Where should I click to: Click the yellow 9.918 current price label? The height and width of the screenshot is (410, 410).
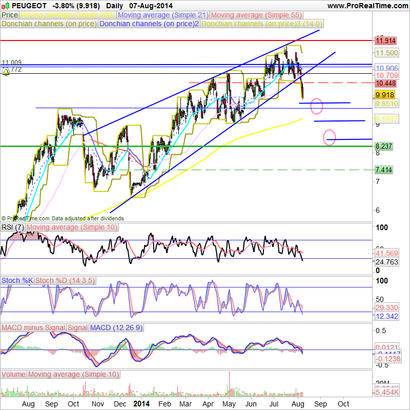[385, 95]
